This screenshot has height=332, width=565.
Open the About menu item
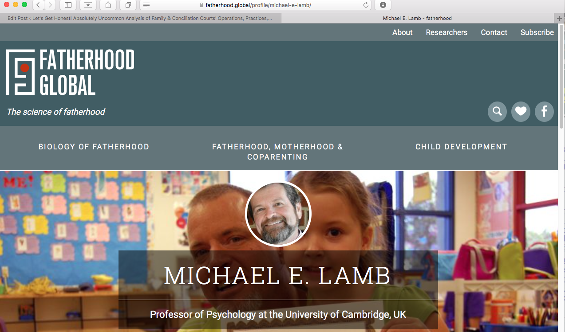(x=403, y=32)
